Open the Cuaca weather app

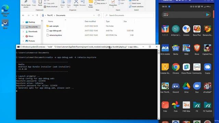coord(208,67)
